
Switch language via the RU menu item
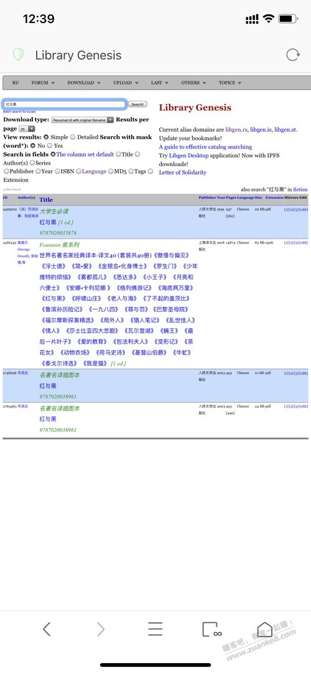click(x=16, y=83)
